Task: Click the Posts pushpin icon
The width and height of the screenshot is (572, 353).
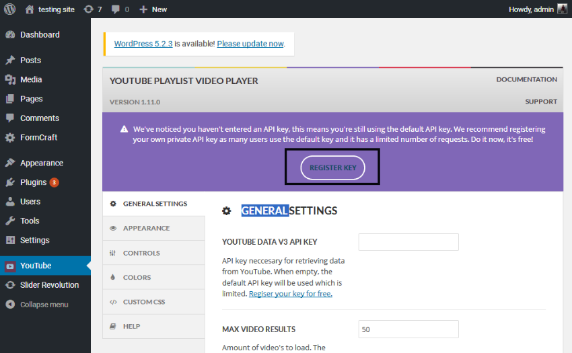Action: pos(10,60)
